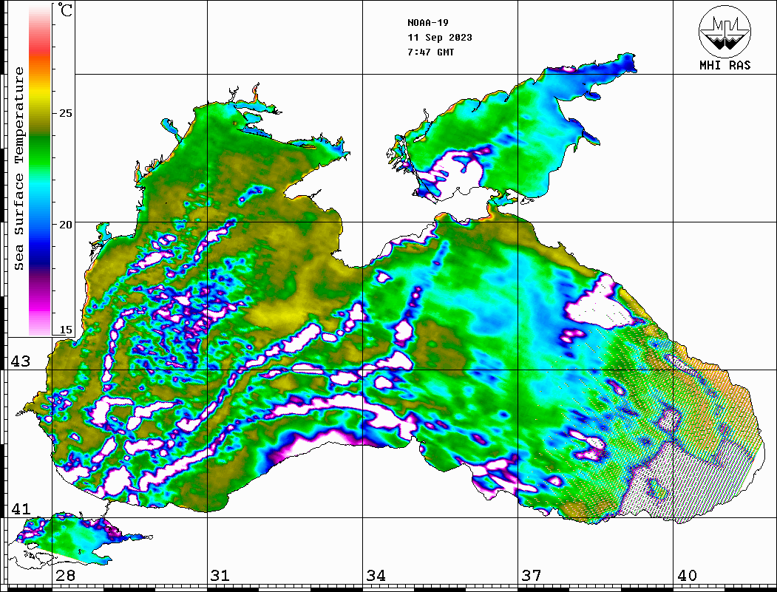Click the '7:47 GMT' time label
Viewport: 777px width, 592px height.
tap(431, 52)
